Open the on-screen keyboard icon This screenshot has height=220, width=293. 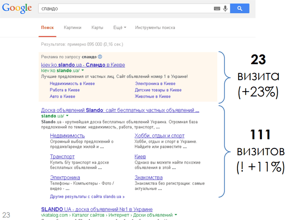(217, 9)
